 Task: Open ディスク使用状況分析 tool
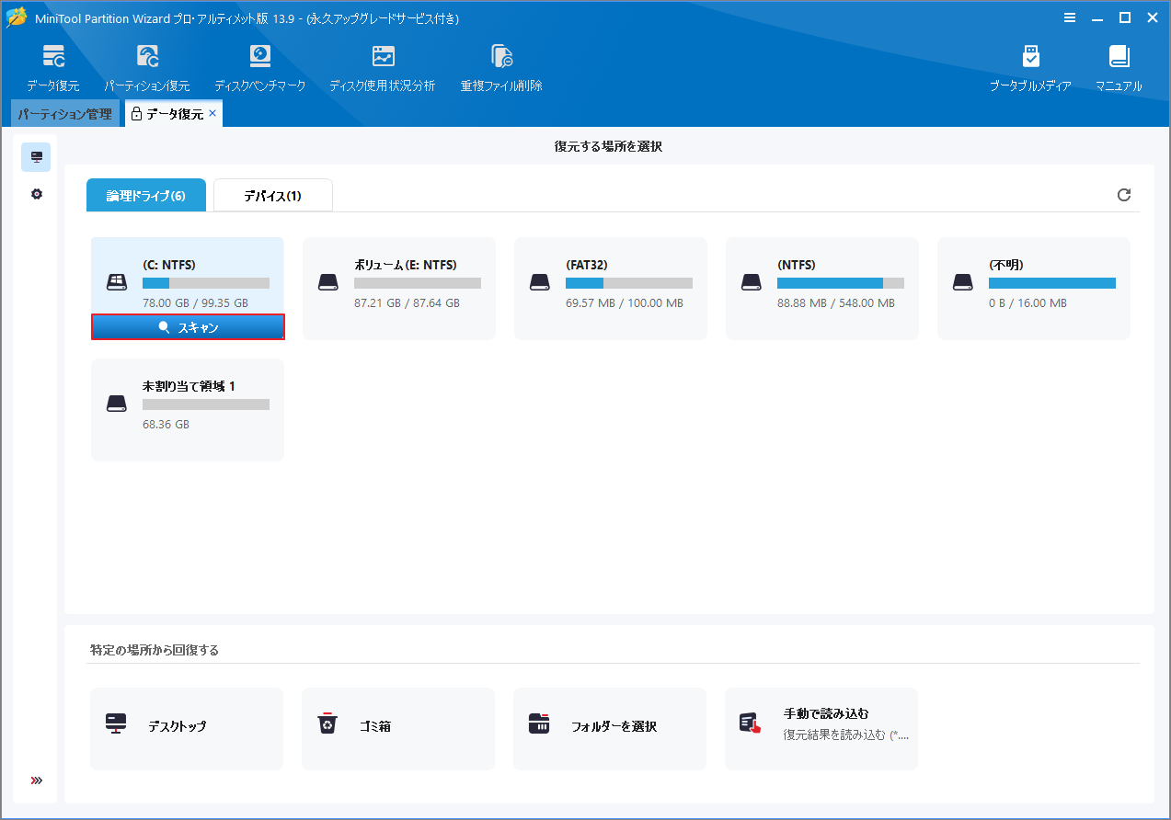(x=383, y=68)
